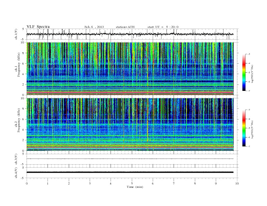Click the '-3' value on ch.2 colorbar

tap(249, 110)
